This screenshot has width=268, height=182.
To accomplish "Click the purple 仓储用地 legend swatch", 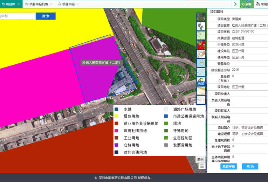I will (117, 145).
